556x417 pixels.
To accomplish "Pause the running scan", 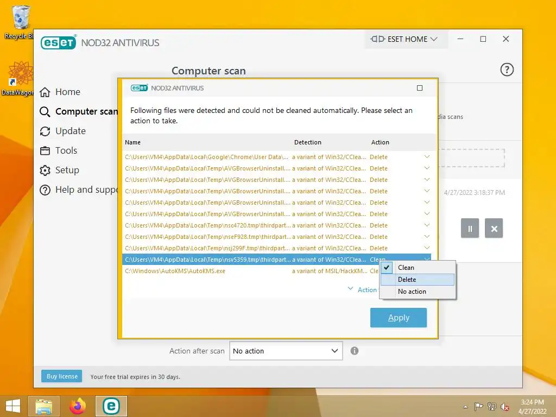I will coord(470,228).
